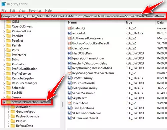This screenshot has height=130, width=167.
Task: Click the tree pane vertical scrollbar thumb
Action: coord(62,105)
